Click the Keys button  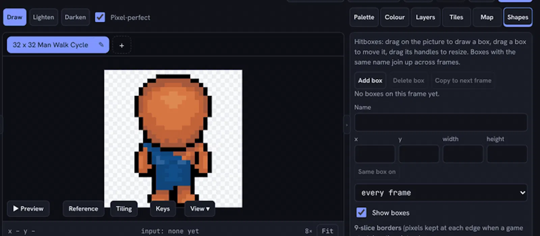(x=163, y=209)
